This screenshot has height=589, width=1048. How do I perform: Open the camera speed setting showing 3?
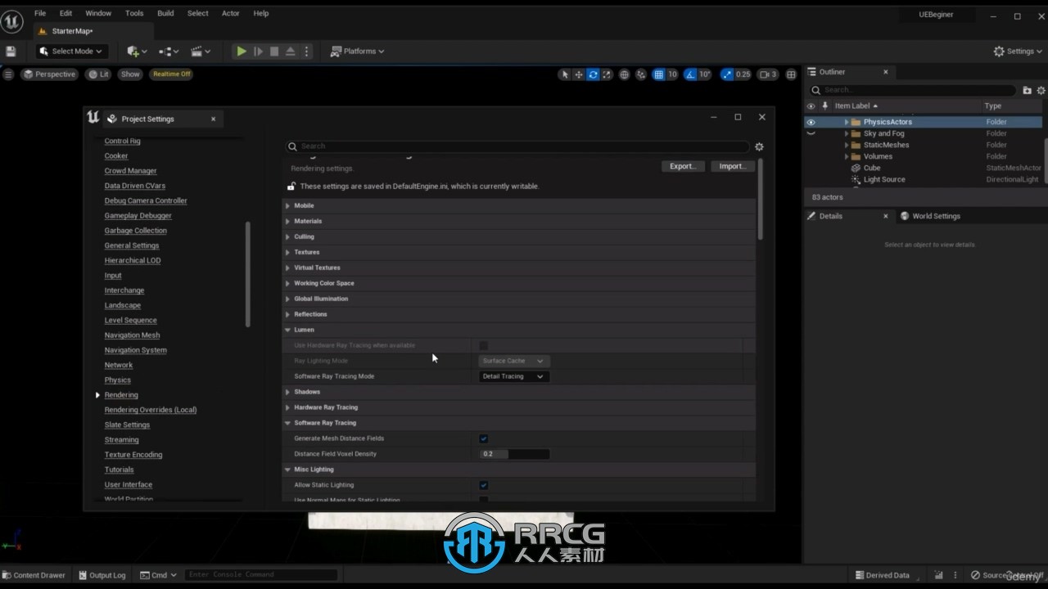tap(768, 74)
